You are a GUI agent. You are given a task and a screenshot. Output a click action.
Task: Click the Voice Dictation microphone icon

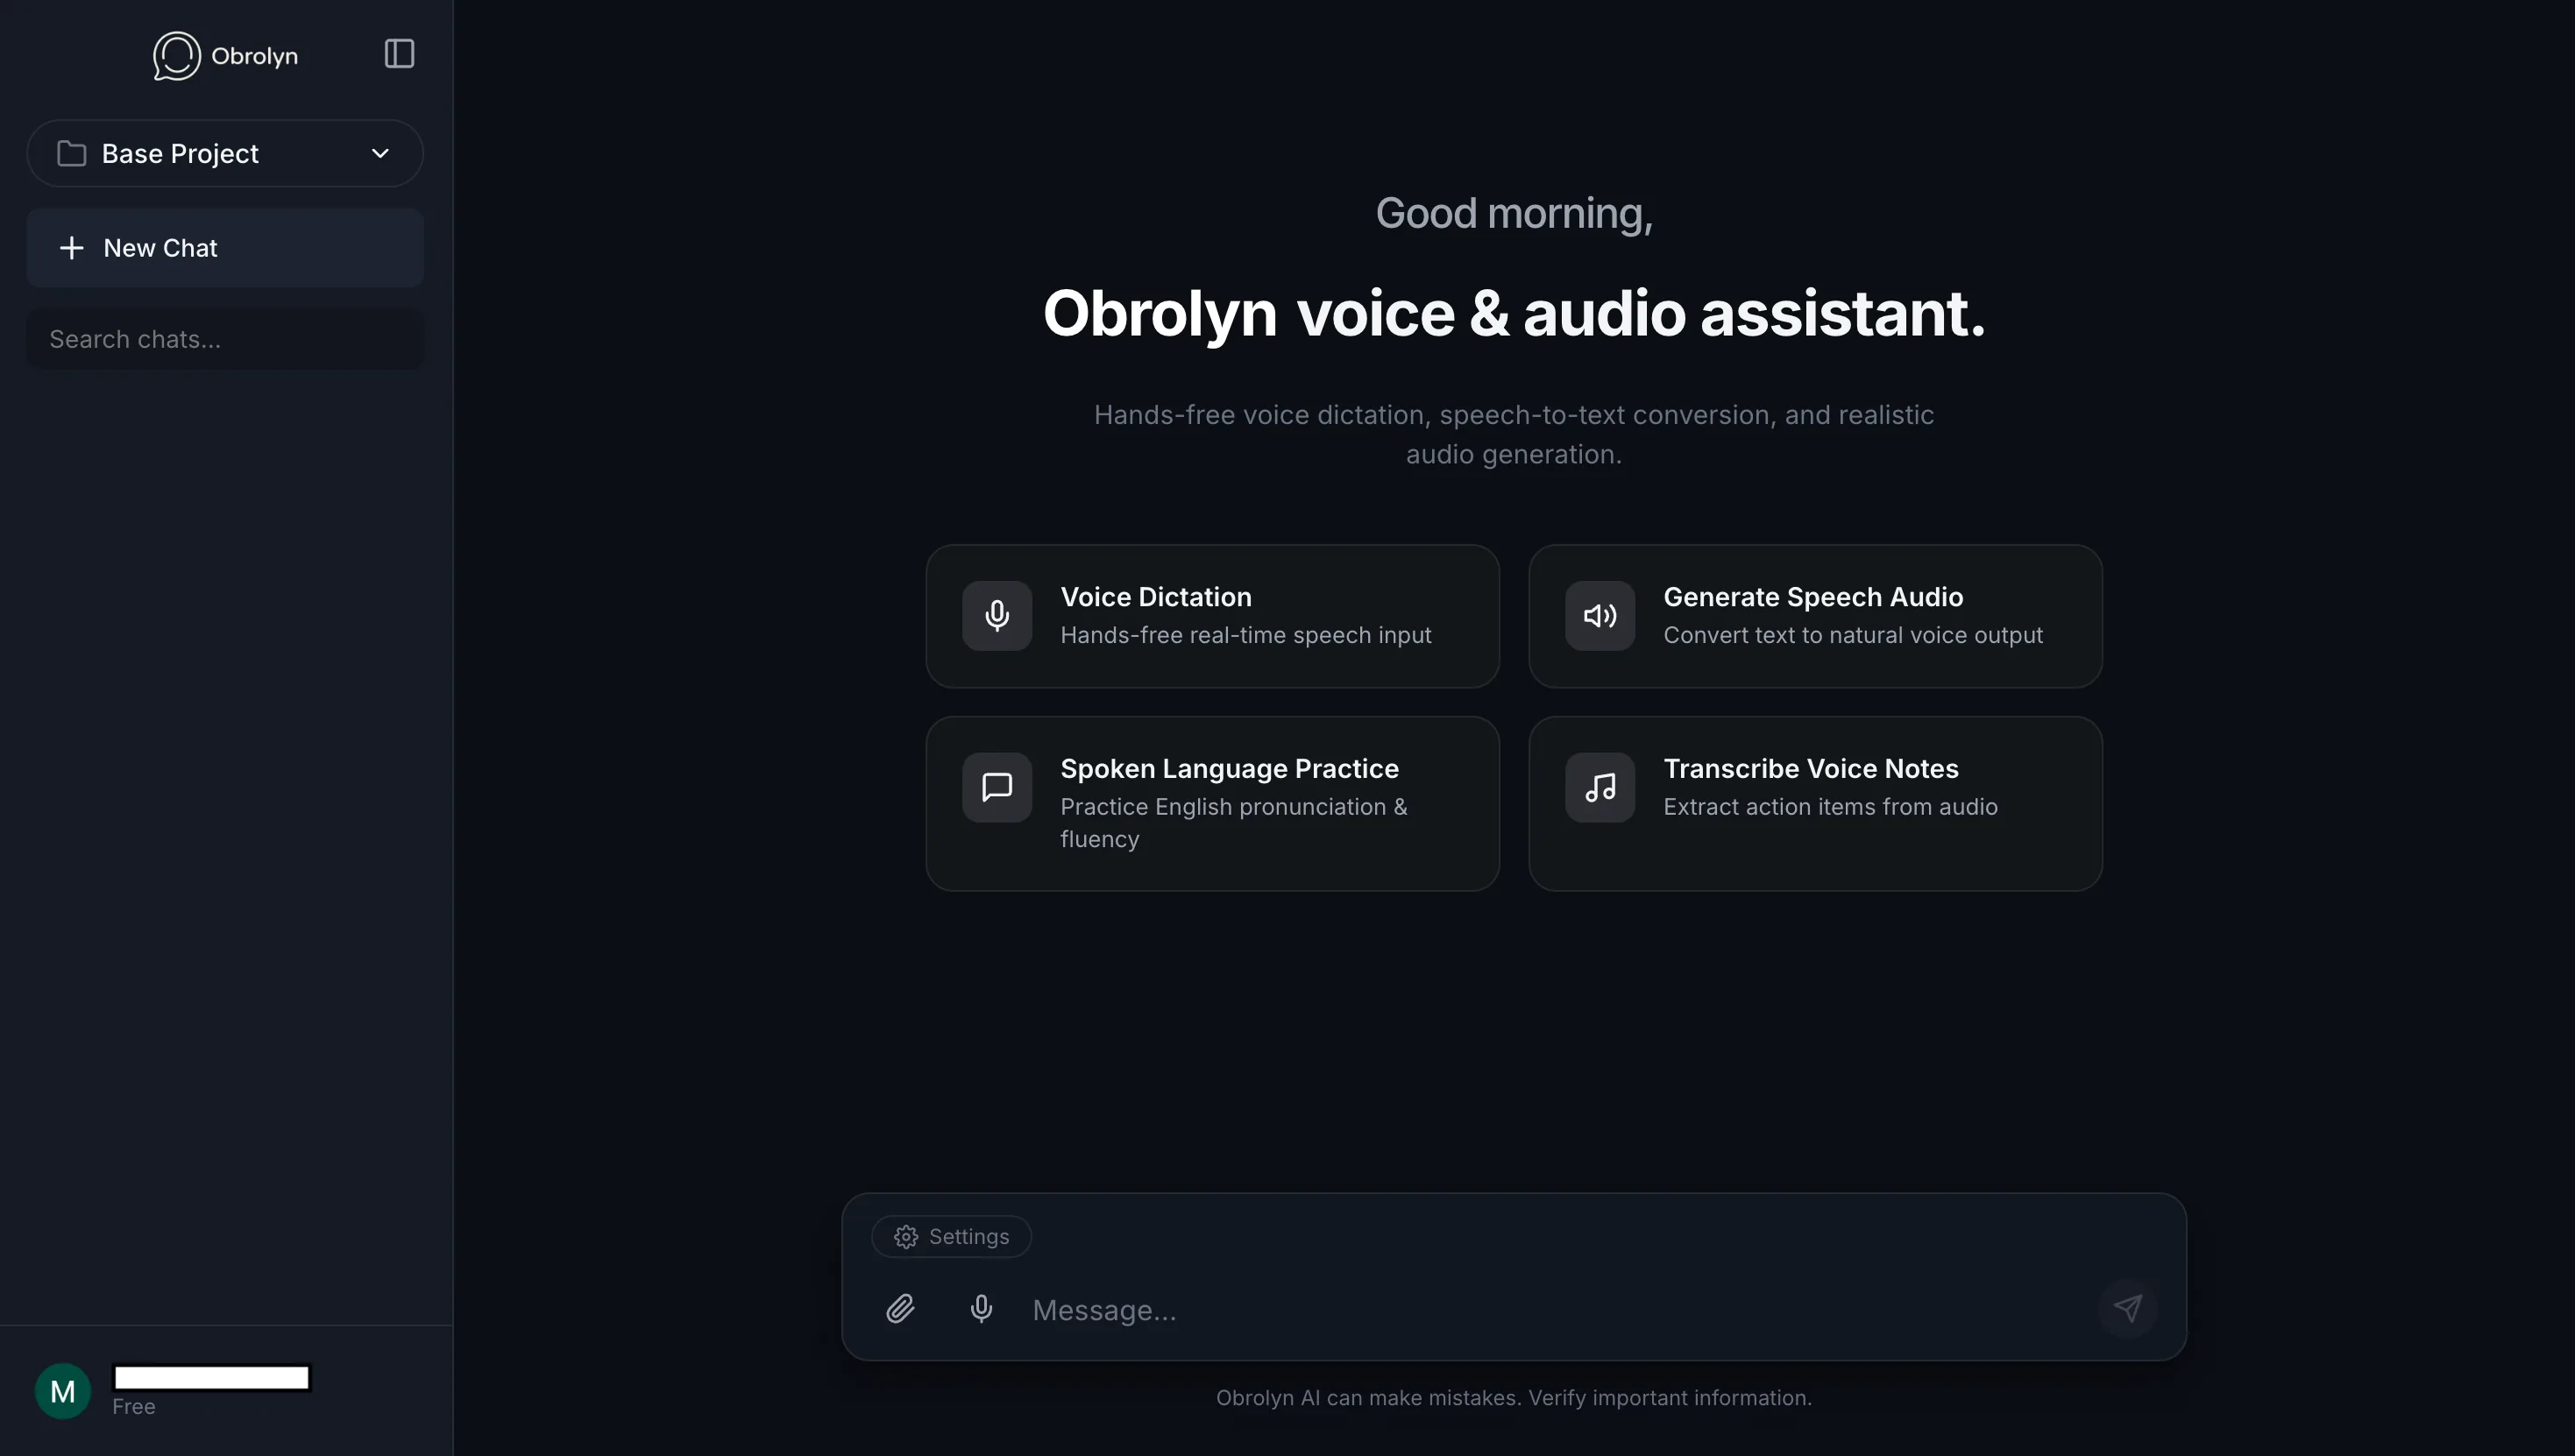coord(997,616)
